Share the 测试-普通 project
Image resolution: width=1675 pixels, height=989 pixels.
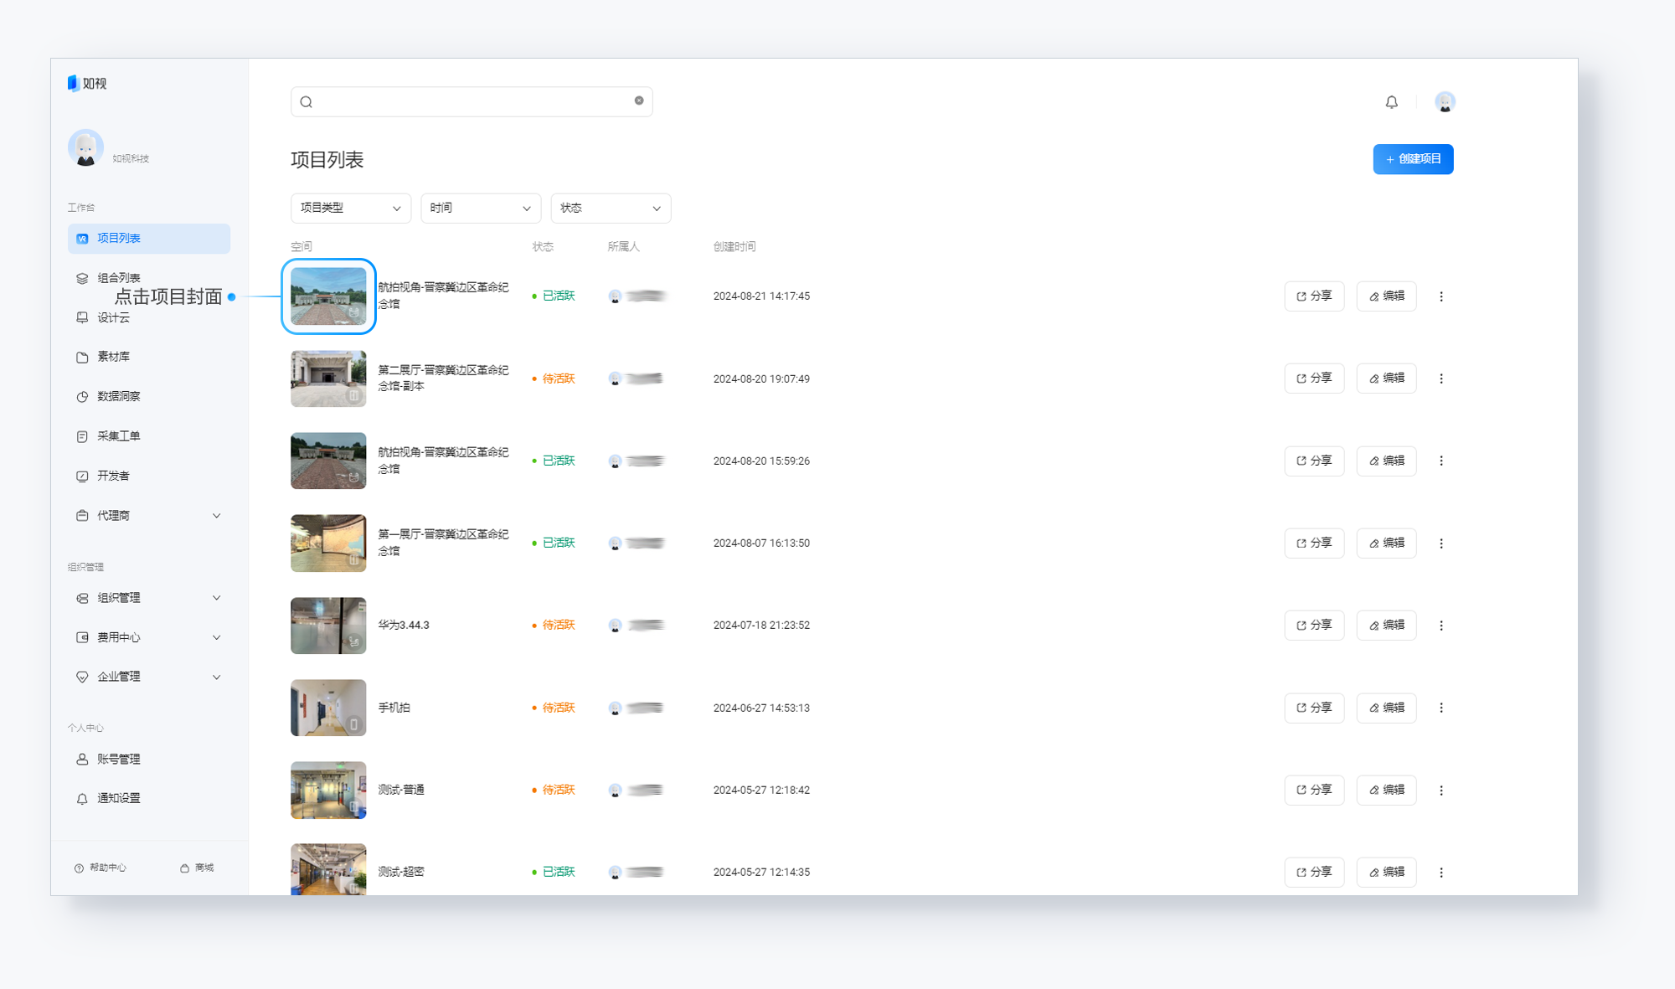click(x=1314, y=791)
